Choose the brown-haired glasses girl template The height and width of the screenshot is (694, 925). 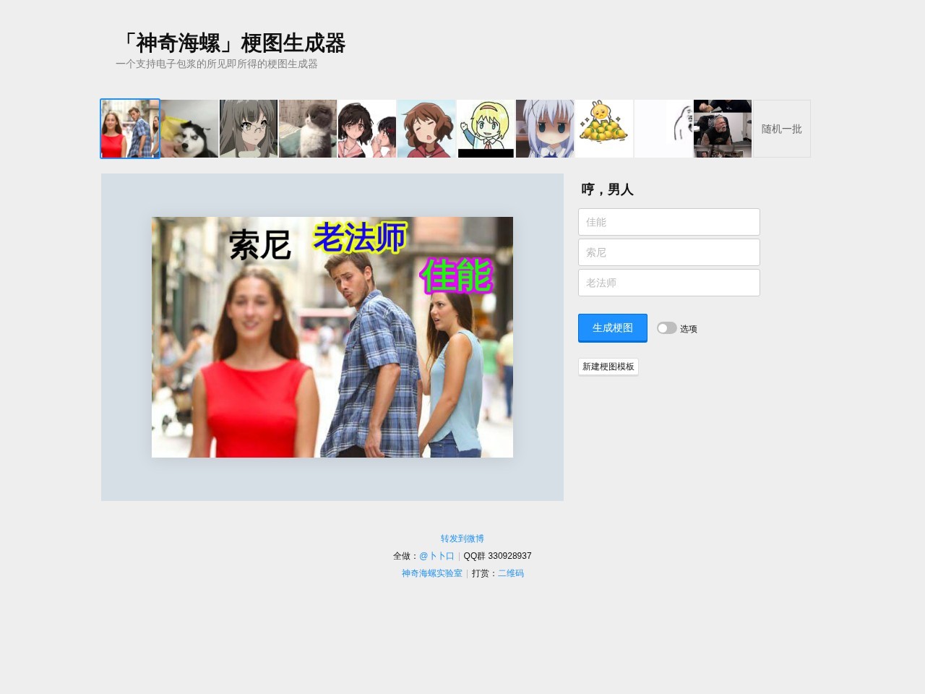click(x=249, y=129)
